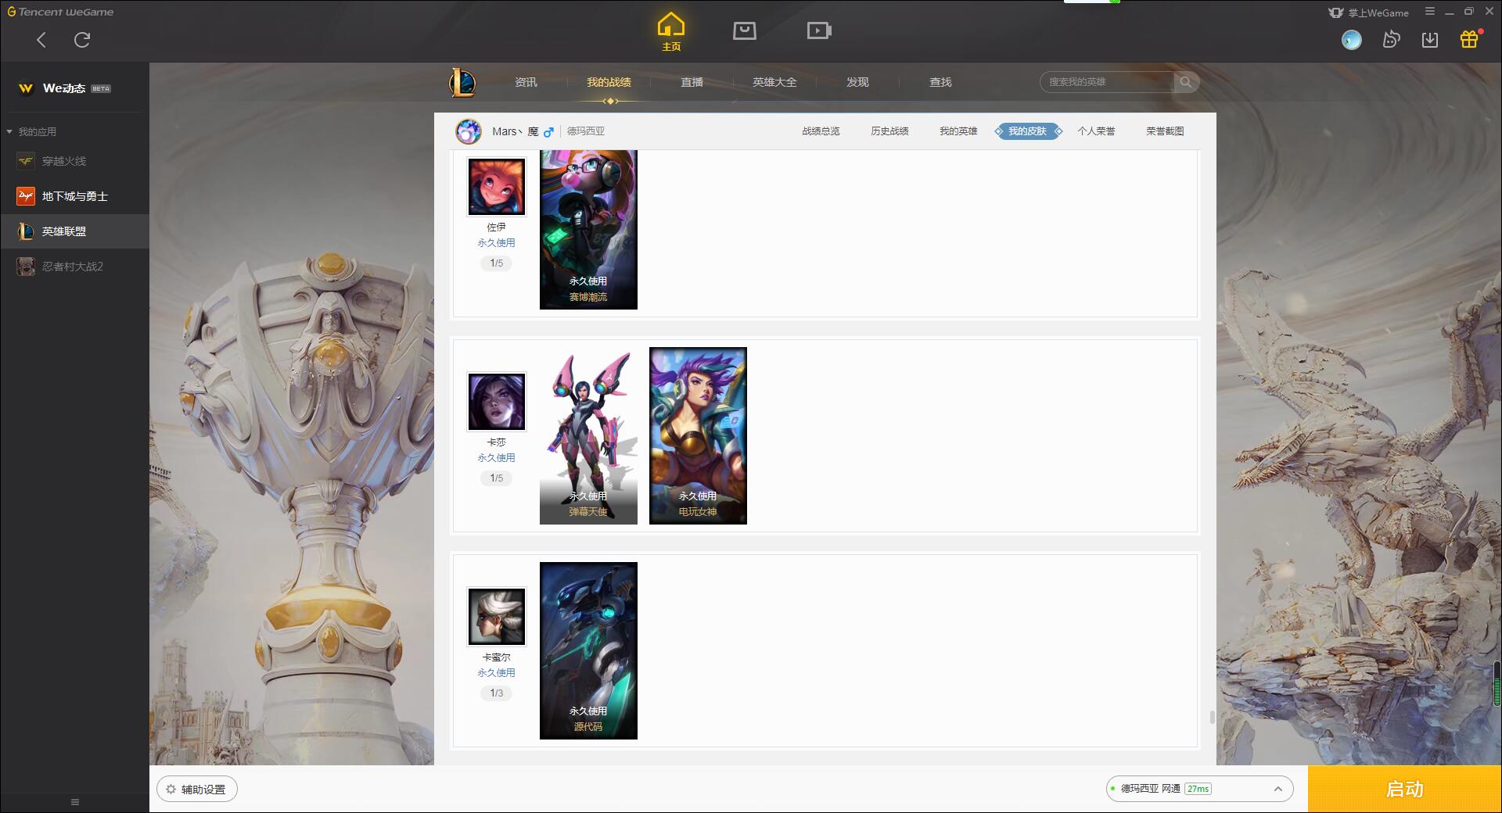Open the 源代码 skin card
The height and width of the screenshot is (813, 1502).
tap(588, 651)
